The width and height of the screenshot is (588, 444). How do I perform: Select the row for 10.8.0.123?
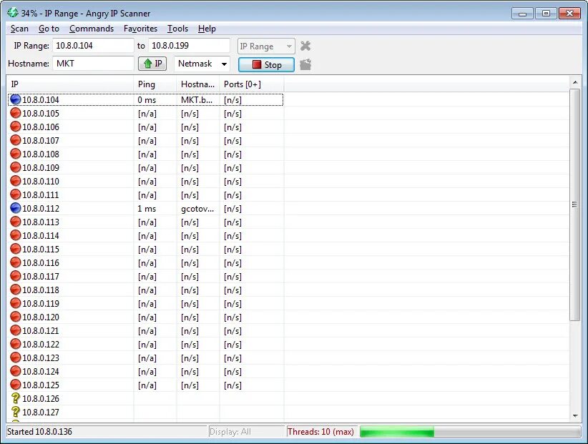[145, 357]
